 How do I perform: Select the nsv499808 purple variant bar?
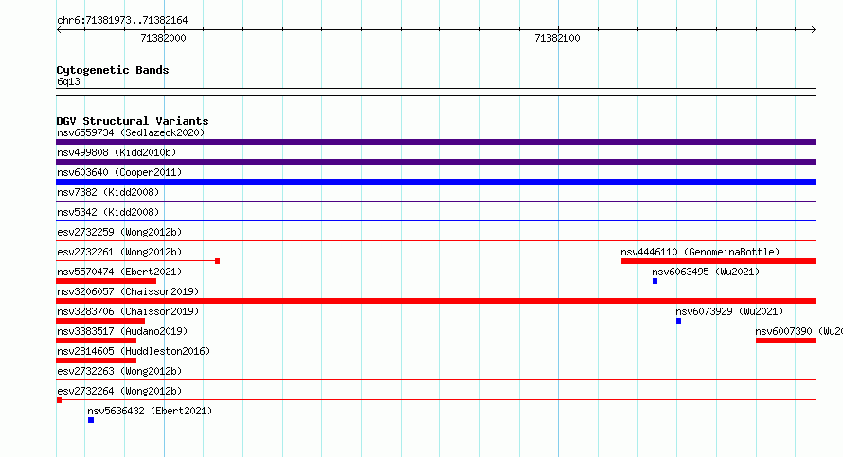436,162
